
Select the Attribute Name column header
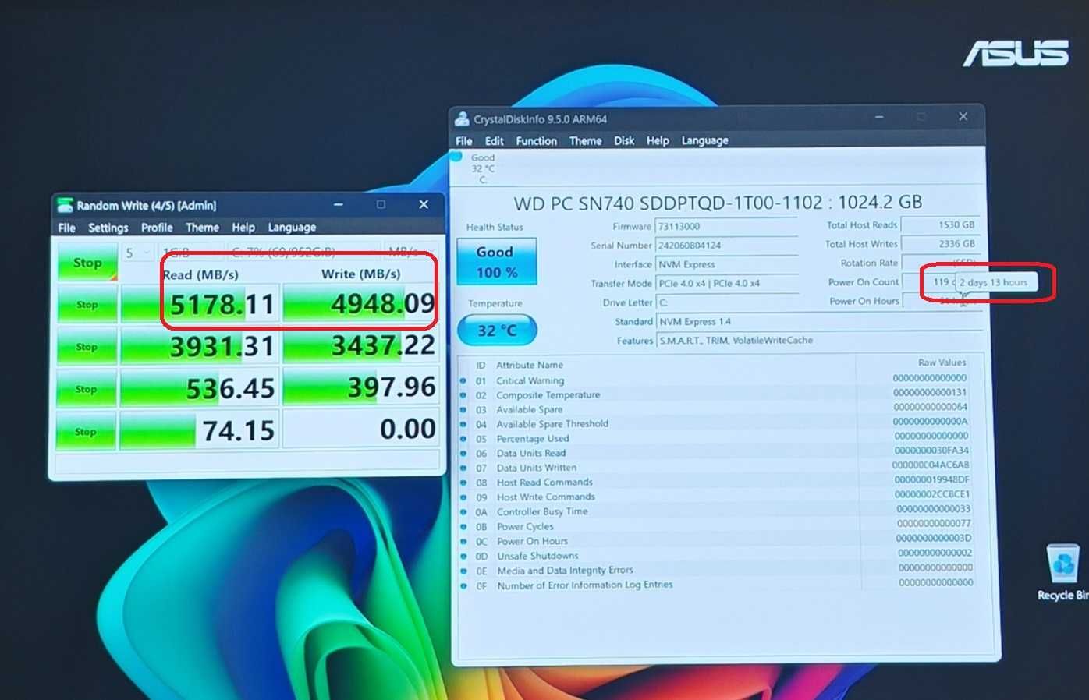point(529,365)
